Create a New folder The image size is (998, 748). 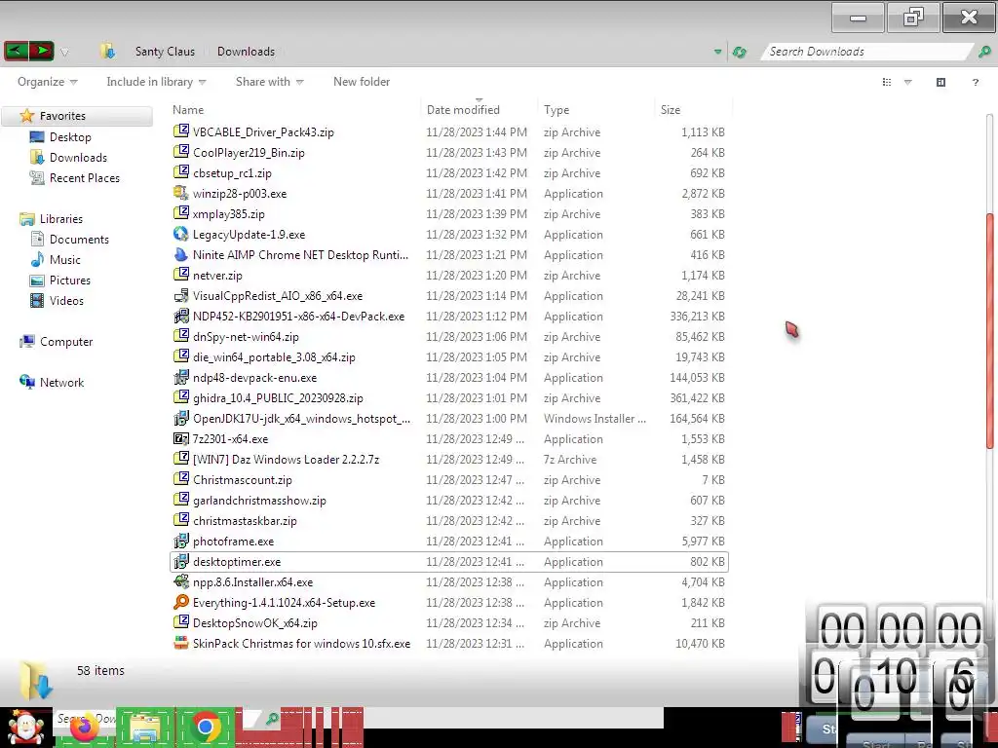pos(362,82)
